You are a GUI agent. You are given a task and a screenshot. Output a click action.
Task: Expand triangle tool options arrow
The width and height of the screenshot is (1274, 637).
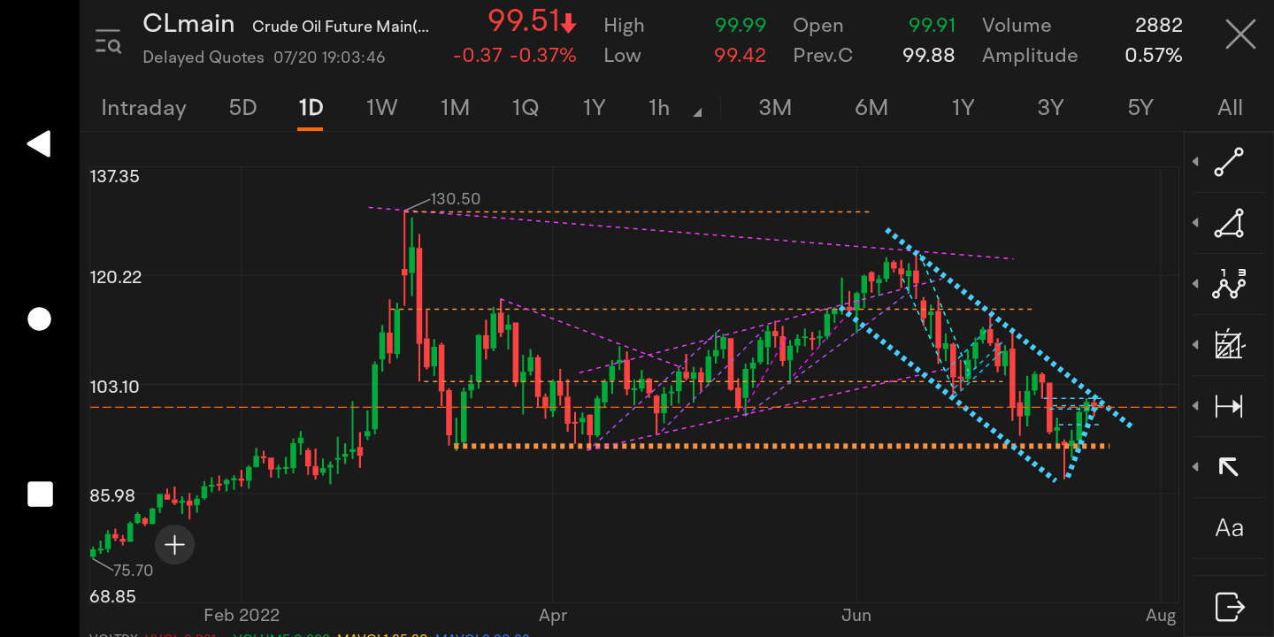pyautogui.click(x=1196, y=223)
